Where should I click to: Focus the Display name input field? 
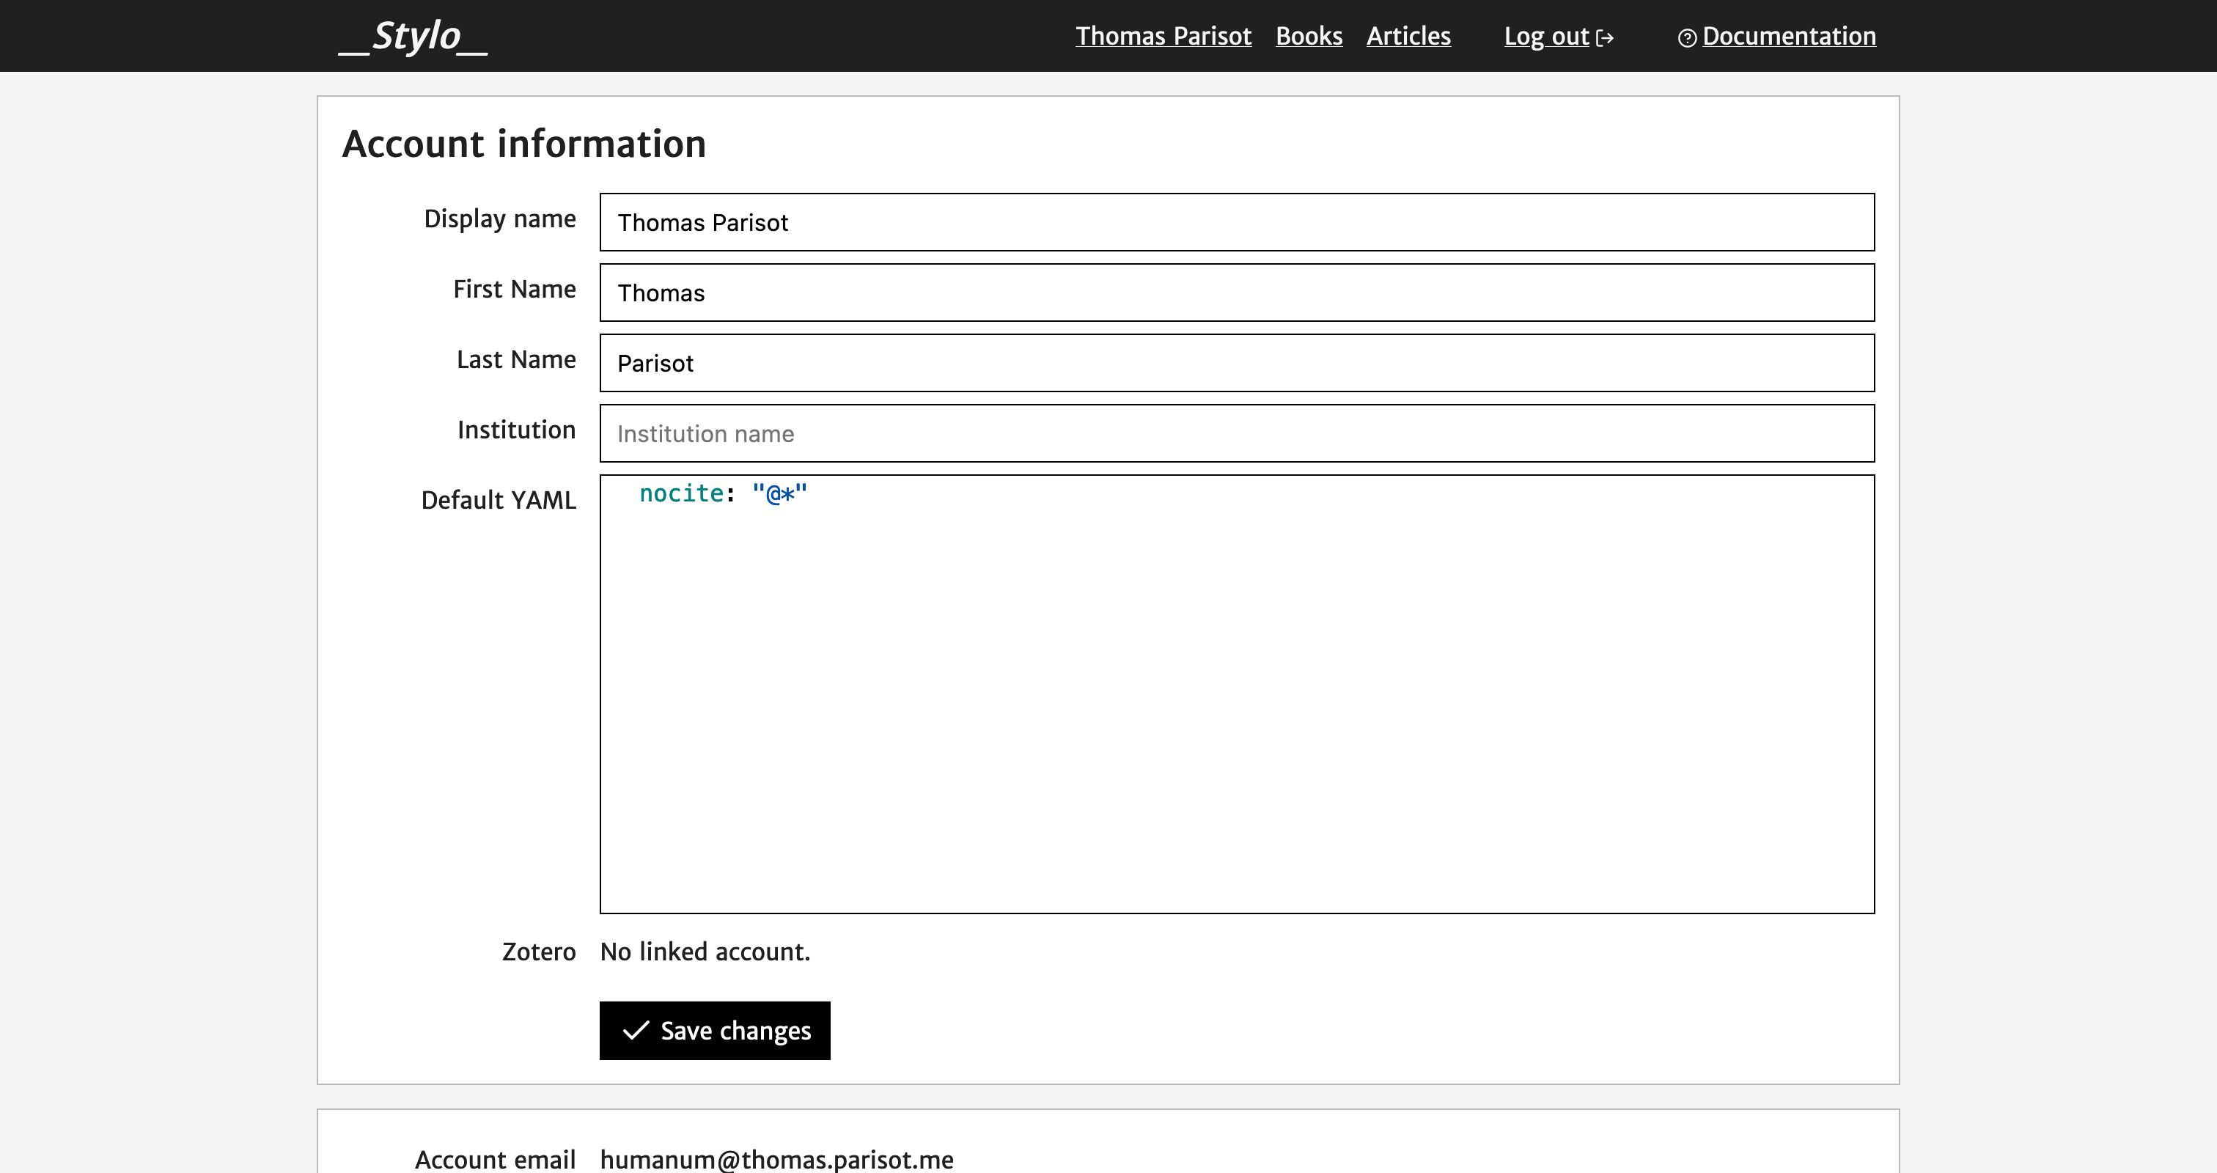(x=1237, y=222)
